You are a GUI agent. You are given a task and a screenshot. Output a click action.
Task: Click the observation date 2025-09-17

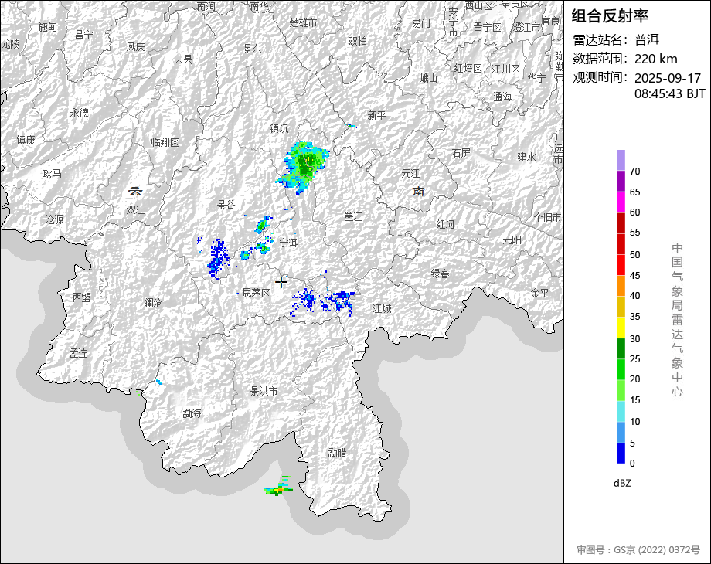point(668,78)
